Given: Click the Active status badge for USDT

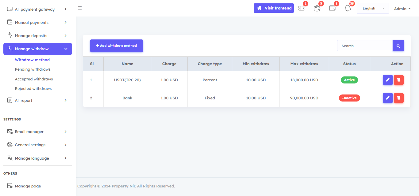Looking at the screenshot, I should tap(349, 80).
